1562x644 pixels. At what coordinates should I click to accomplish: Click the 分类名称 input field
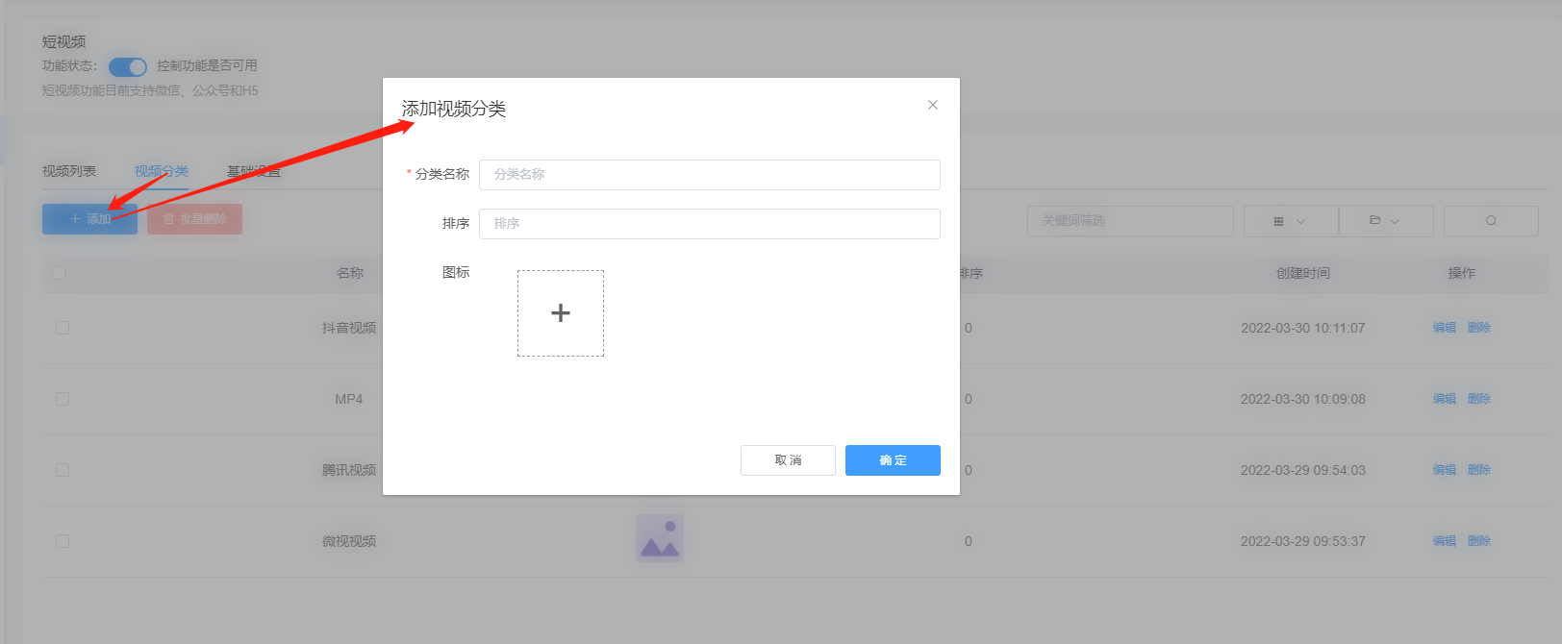point(709,174)
